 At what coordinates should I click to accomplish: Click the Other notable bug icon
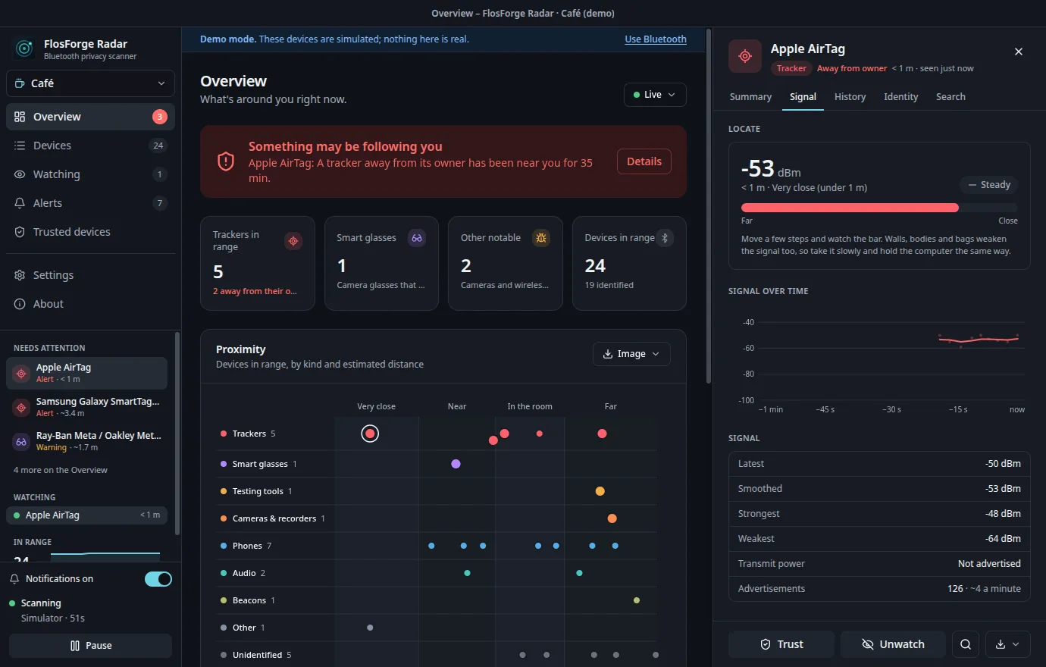click(541, 238)
